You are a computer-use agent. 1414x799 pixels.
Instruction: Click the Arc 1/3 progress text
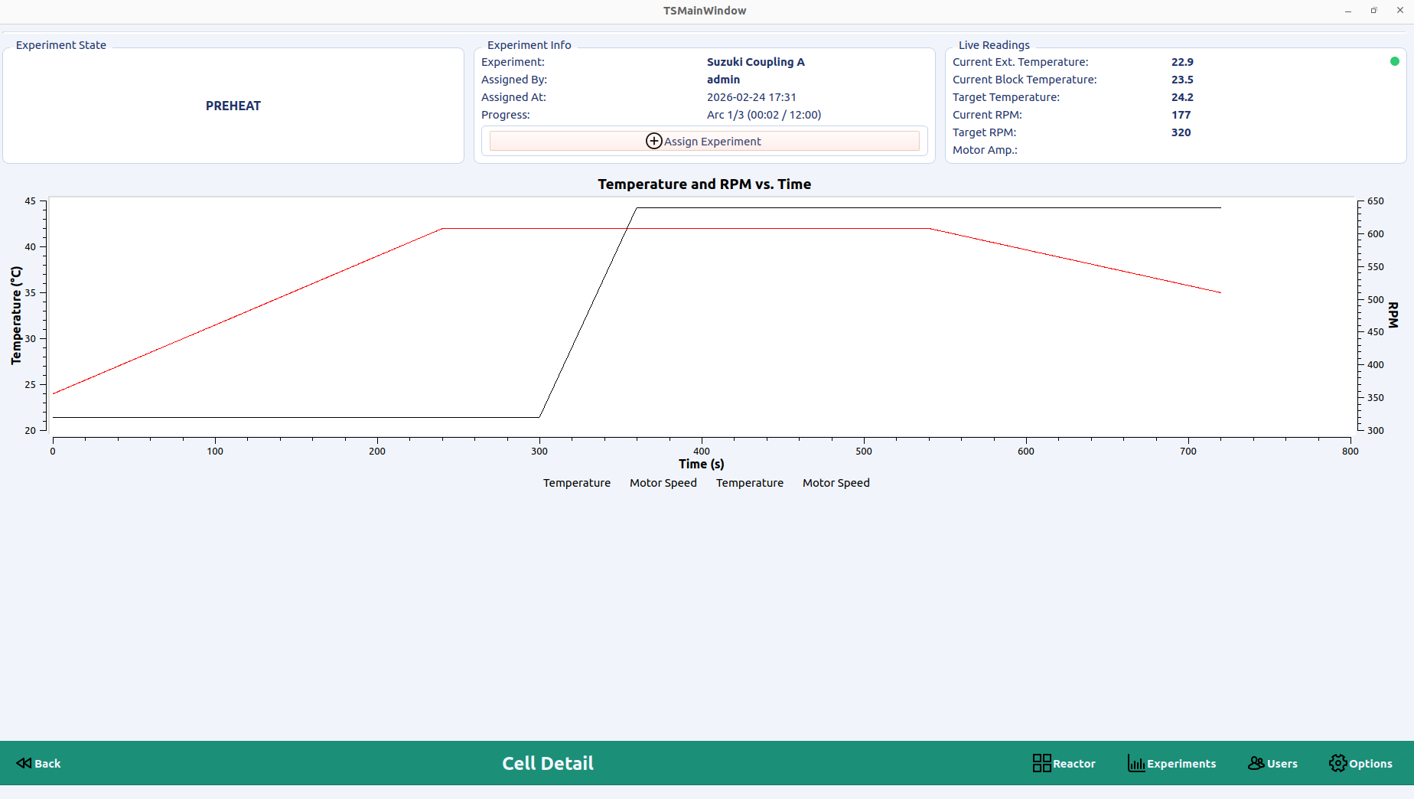pyautogui.click(x=764, y=115)
